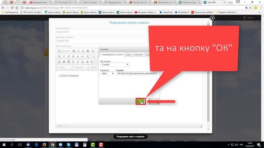The height and width of the screenshot is (148, 264).
Task: Open the 'Стили' styles dropdown in editor
Action: pos(65,67)
